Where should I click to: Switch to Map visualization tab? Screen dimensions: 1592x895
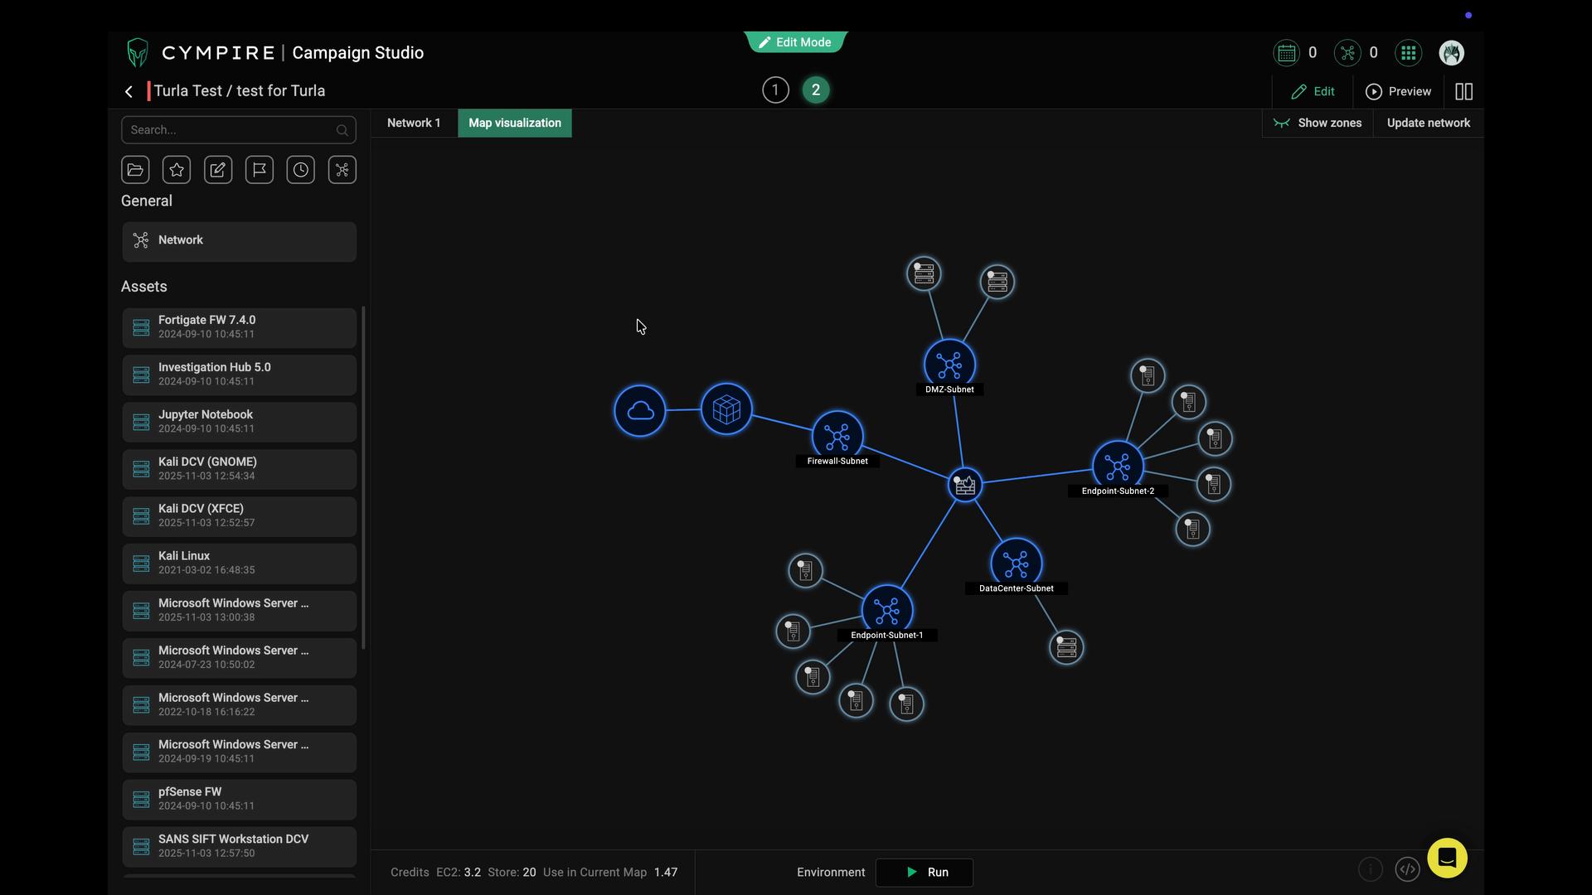[515, 123]
